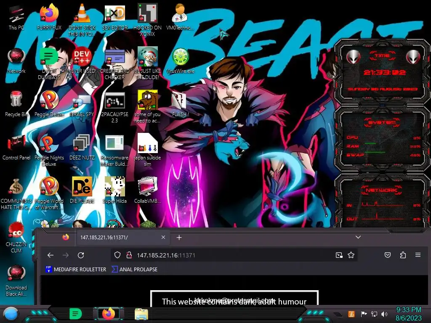Image resolution: width=431 pixels, height=323 pixels.
Task: Expand the list all tabs chevron
Action: pos(358,237)
